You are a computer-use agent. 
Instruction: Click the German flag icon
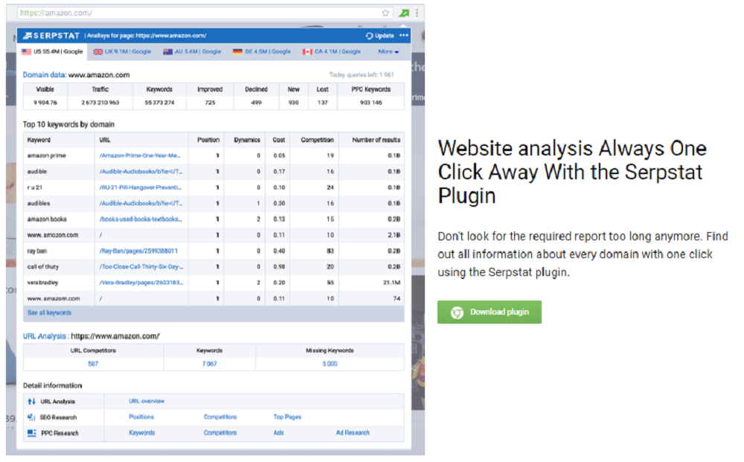[237, 51]
